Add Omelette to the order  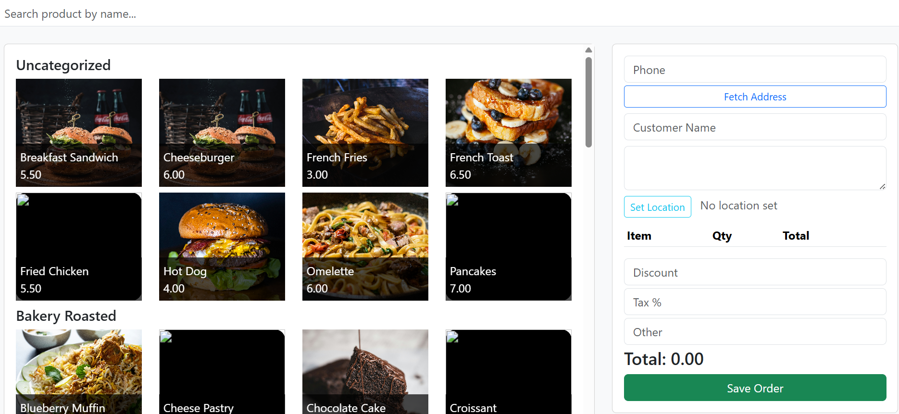pos(365,246)
